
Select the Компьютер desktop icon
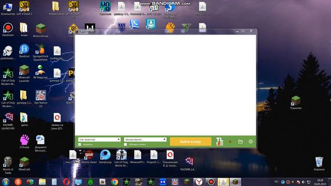tap(8, 8)
